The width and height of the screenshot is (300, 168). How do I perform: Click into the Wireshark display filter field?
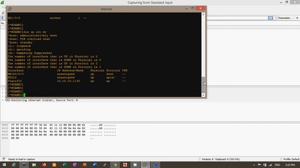[x=237, y=18]
